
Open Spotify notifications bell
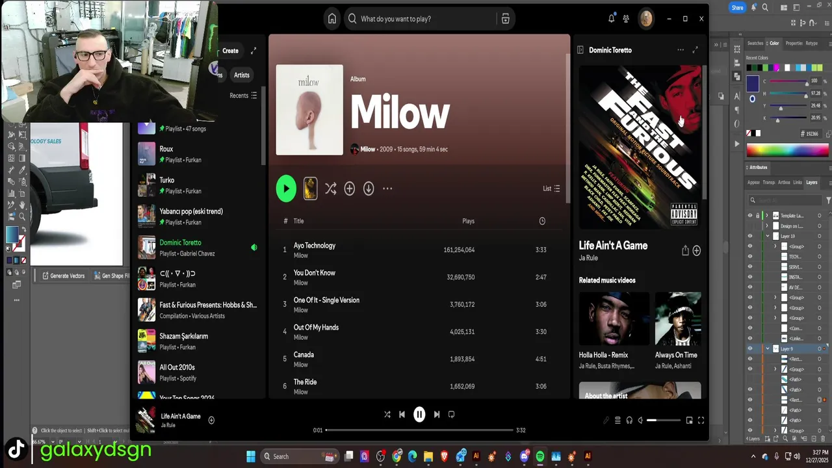point(611,19)
